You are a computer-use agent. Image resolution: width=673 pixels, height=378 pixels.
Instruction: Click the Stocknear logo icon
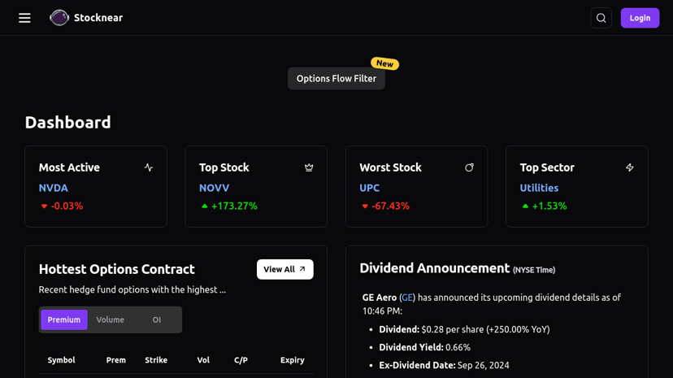click(x=59, y=18)
